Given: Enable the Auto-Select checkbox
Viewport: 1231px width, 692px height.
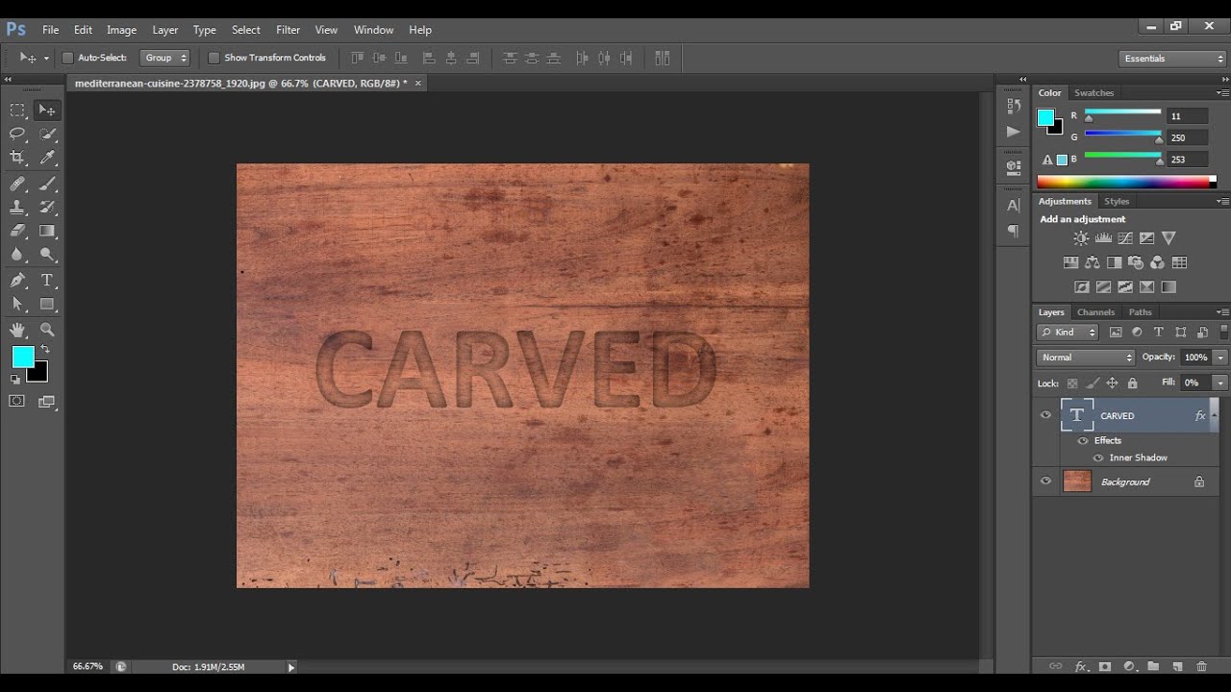Looking at the screenshot, I should click(67, 58).
